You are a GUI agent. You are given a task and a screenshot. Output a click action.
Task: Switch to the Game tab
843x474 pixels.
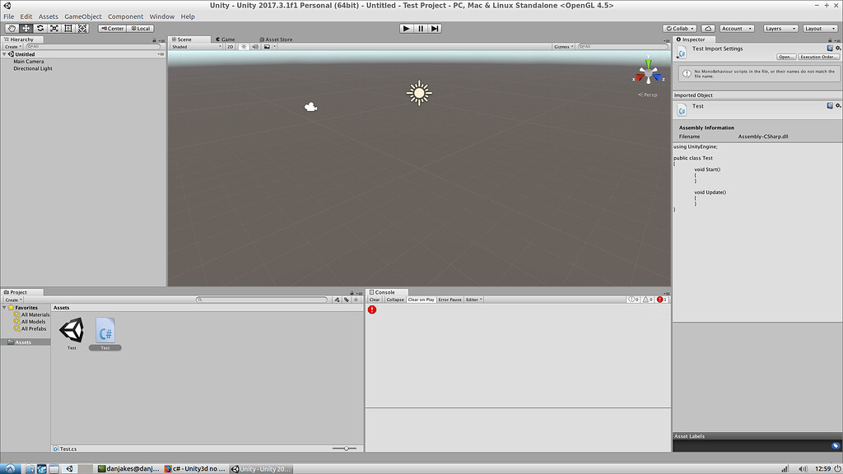tap(224, 39)
